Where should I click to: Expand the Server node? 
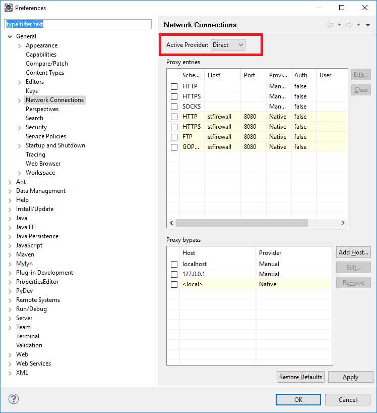10,319
